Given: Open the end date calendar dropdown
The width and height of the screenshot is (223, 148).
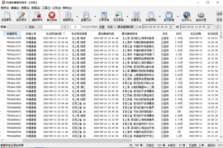Looking at the screenshot, I should [x=209, y=27].
